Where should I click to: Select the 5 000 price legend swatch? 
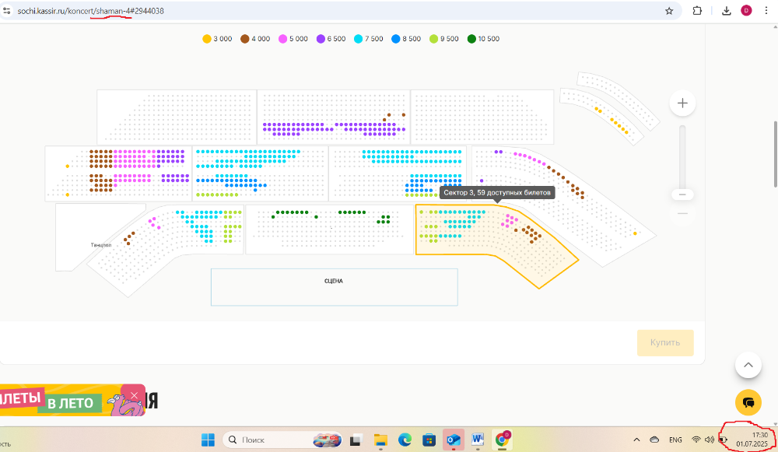[x=282, y=39]
